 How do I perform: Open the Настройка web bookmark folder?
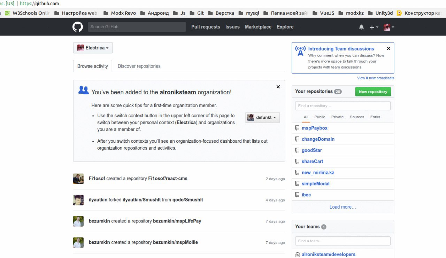(76, 13)
